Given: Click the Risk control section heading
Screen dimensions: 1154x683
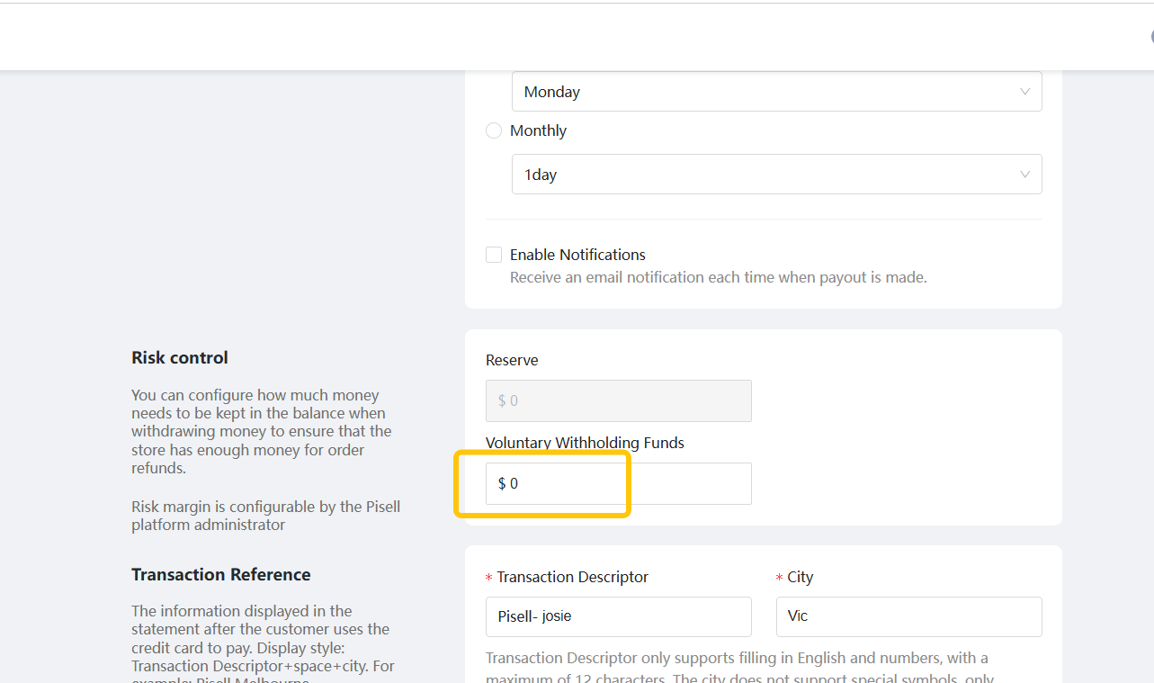Looking at the screenshot, I should click(x=180, y=357).
